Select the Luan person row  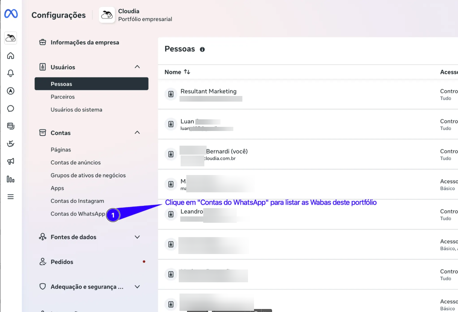pyautogui.click(x=308, y=124)
